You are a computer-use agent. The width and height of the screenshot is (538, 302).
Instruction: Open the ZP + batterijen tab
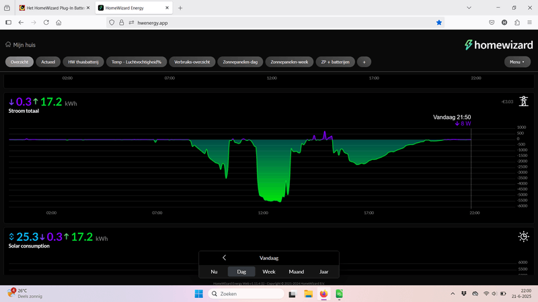tap(335, 62)
